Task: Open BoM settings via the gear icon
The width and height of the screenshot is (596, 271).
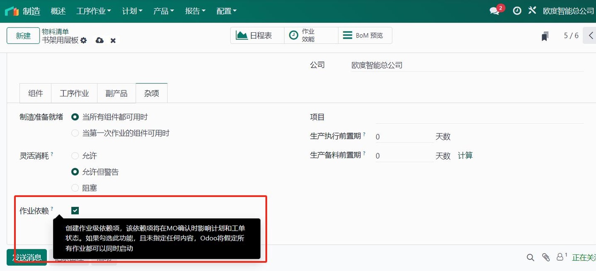Action: pyautogui.click(x=84, y=40)
